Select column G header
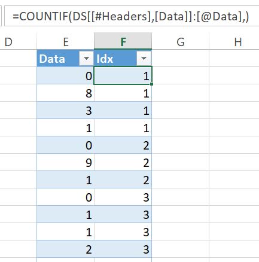Image resolution: width=259 pixels, height=262 pixels. coord(181,41)
